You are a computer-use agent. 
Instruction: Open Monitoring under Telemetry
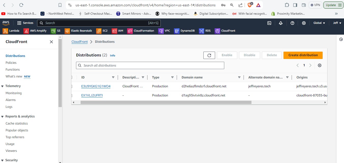coord(13,93)
